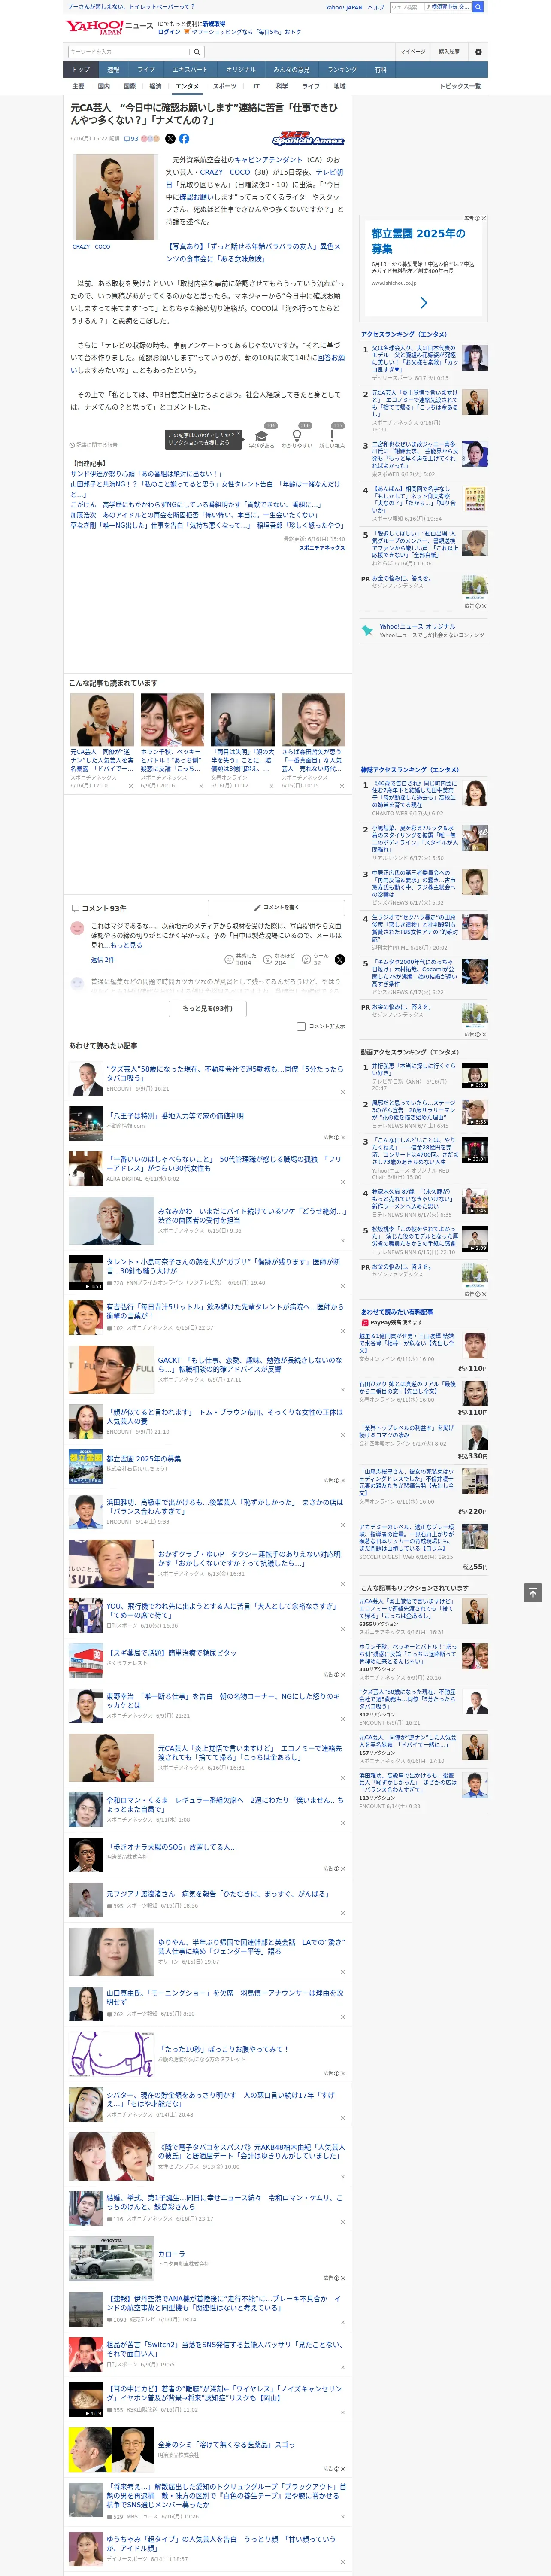Click the コメントを書く button
Viewport: 551px width, 2576px height.
point(277,907)
